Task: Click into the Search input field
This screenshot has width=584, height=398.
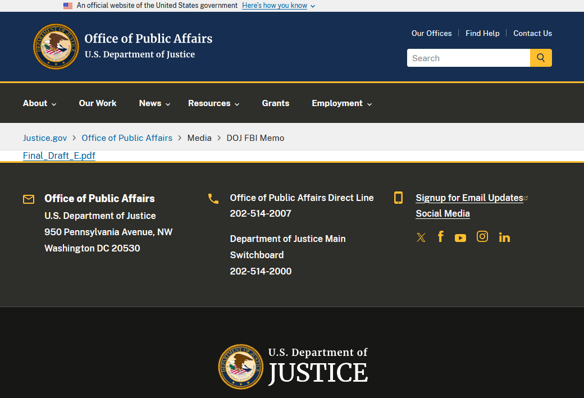Action: [468, 58]
